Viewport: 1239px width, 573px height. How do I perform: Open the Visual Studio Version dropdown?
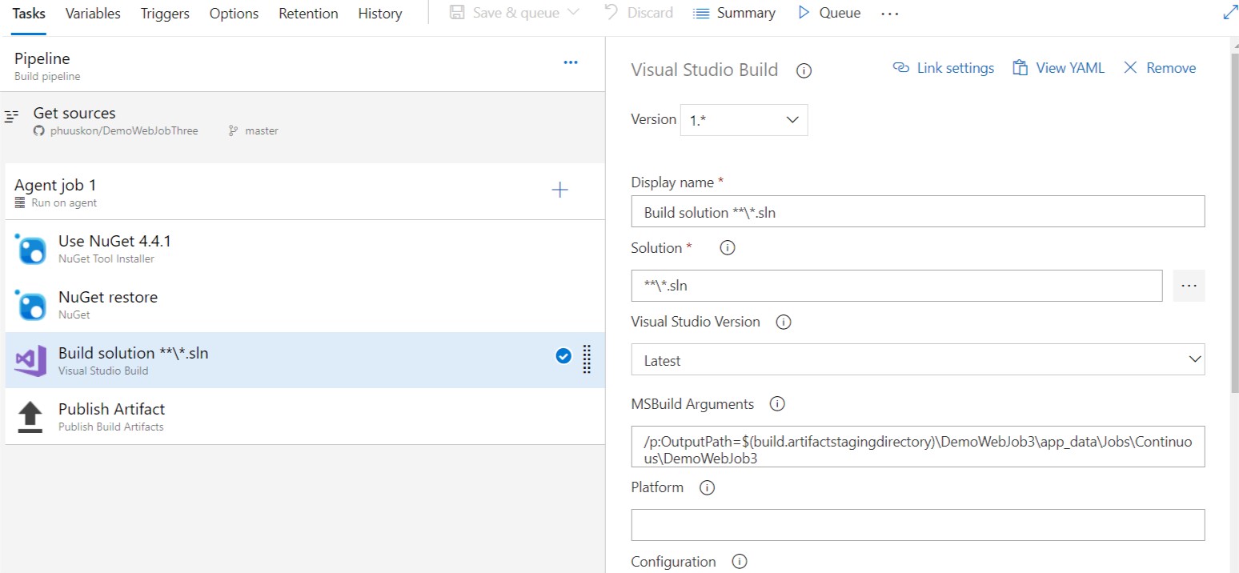(917, 360)
